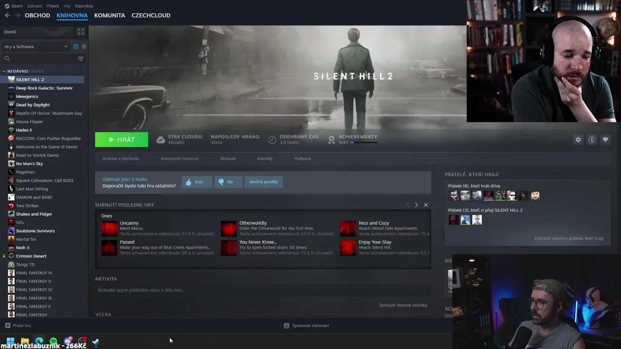This screenshot has height=349, width=621.
Task: Click Přidat hru add game button
Action: [x=18, y=326]
